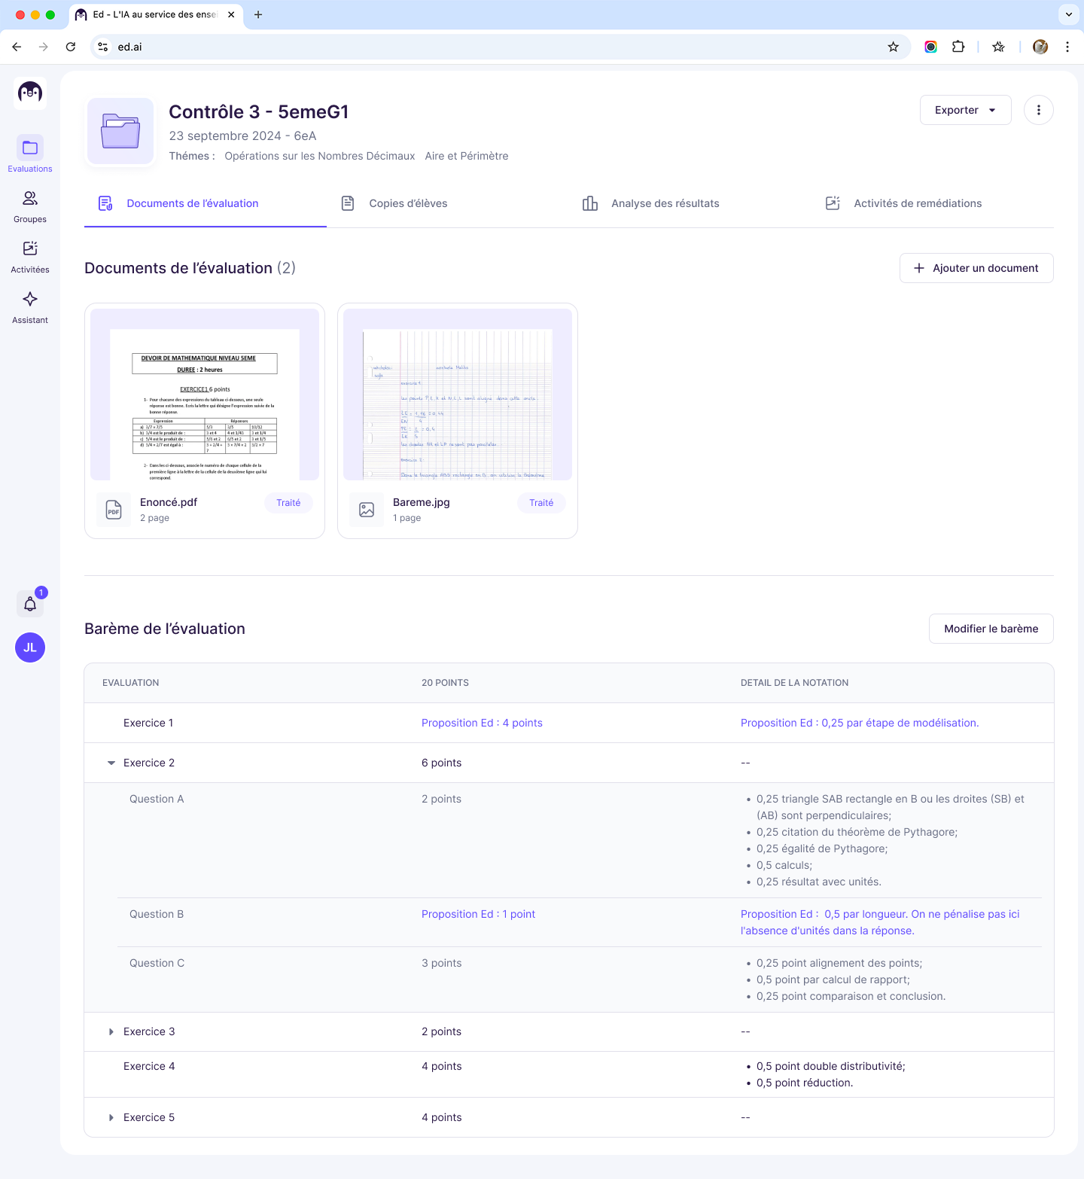The image size is (1084, 1179).
Task: Click the Ed penguin logo
Action: tap(30, 93)
